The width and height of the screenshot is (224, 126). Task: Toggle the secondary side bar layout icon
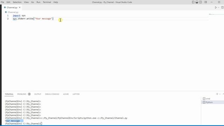201,2
